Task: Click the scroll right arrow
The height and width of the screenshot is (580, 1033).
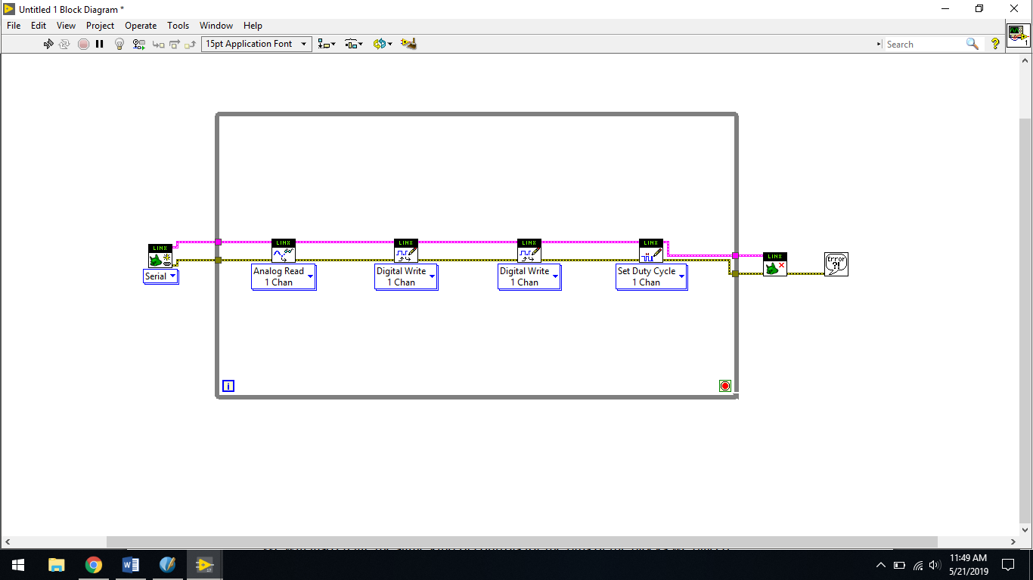Action: click(x=1013, y=541)
